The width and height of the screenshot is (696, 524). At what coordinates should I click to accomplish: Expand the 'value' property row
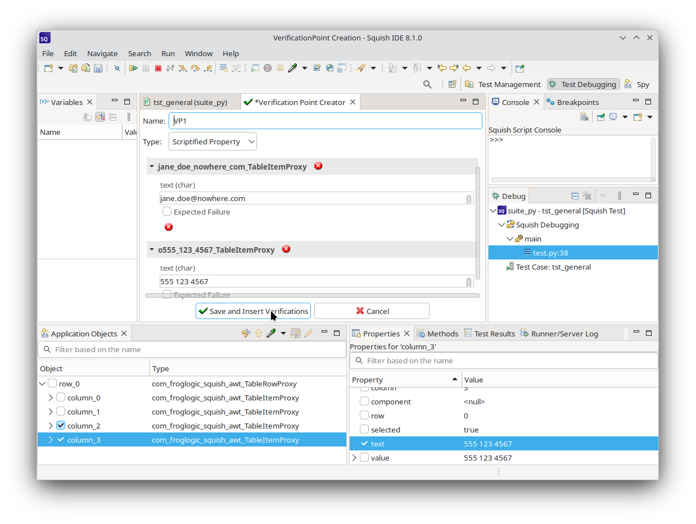tap(354, 458)
